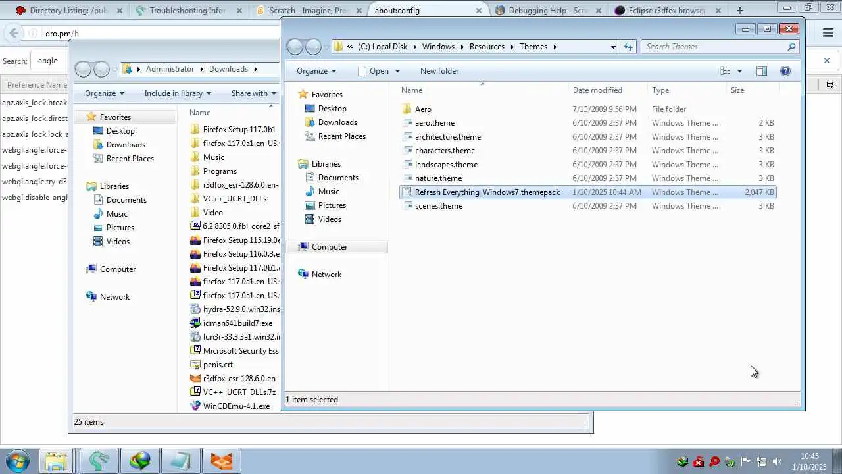
Task: Refresh the Themes folder address bar
Action: tap(628, 47)
